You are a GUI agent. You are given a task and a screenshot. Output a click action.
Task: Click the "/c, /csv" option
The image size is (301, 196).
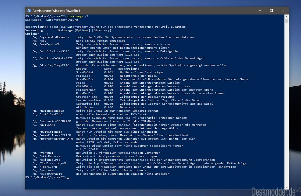39,41
